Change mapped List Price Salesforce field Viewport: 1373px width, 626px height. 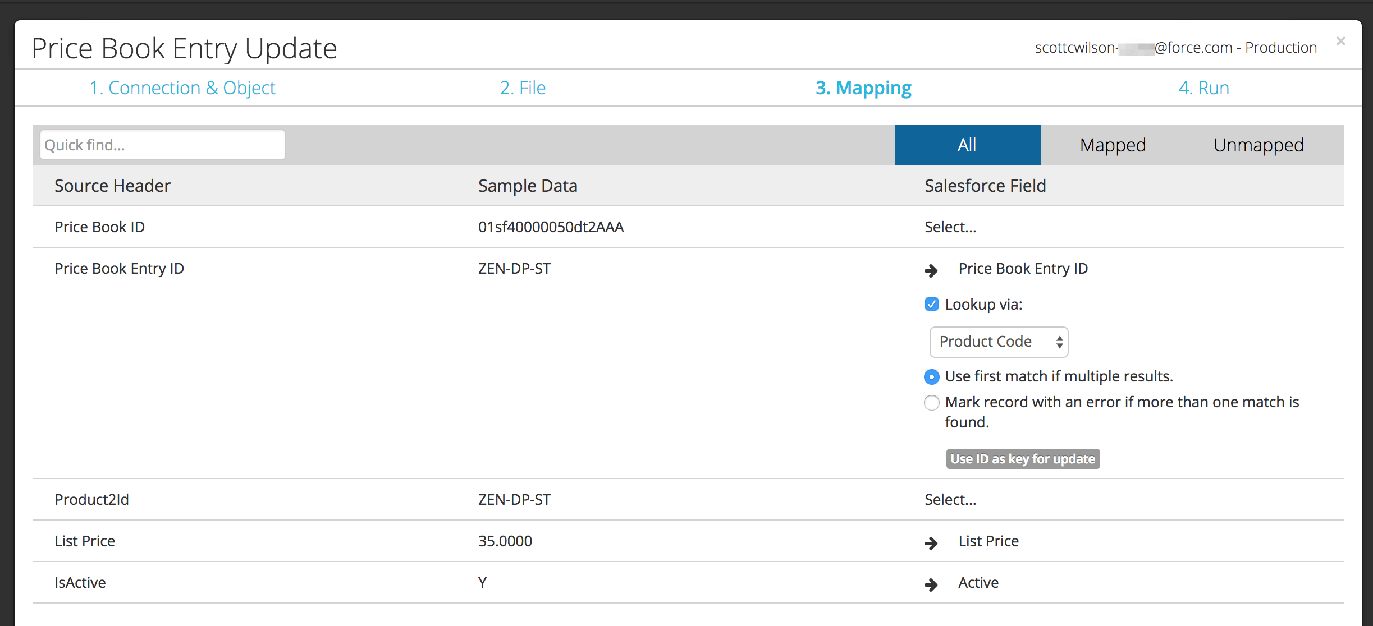click(988, 541)
